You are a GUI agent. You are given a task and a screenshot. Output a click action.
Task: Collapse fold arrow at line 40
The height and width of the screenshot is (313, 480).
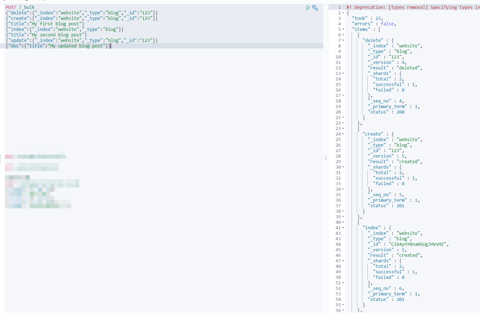click(x=343, y=222)
